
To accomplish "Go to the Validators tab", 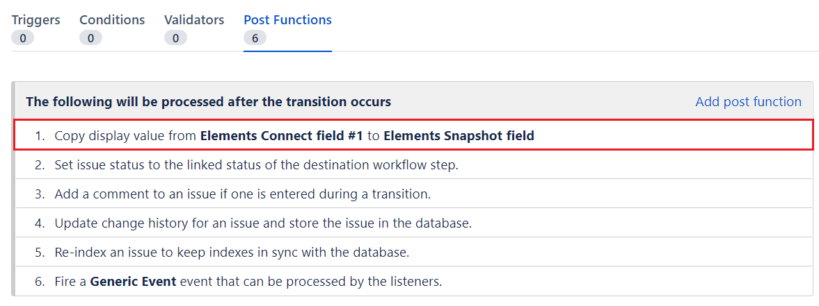I will [194, 20].
